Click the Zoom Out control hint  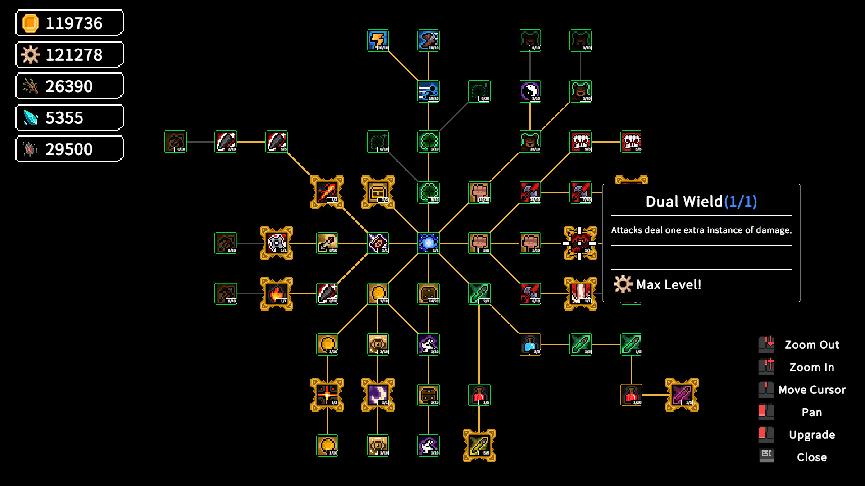(798, 345)
